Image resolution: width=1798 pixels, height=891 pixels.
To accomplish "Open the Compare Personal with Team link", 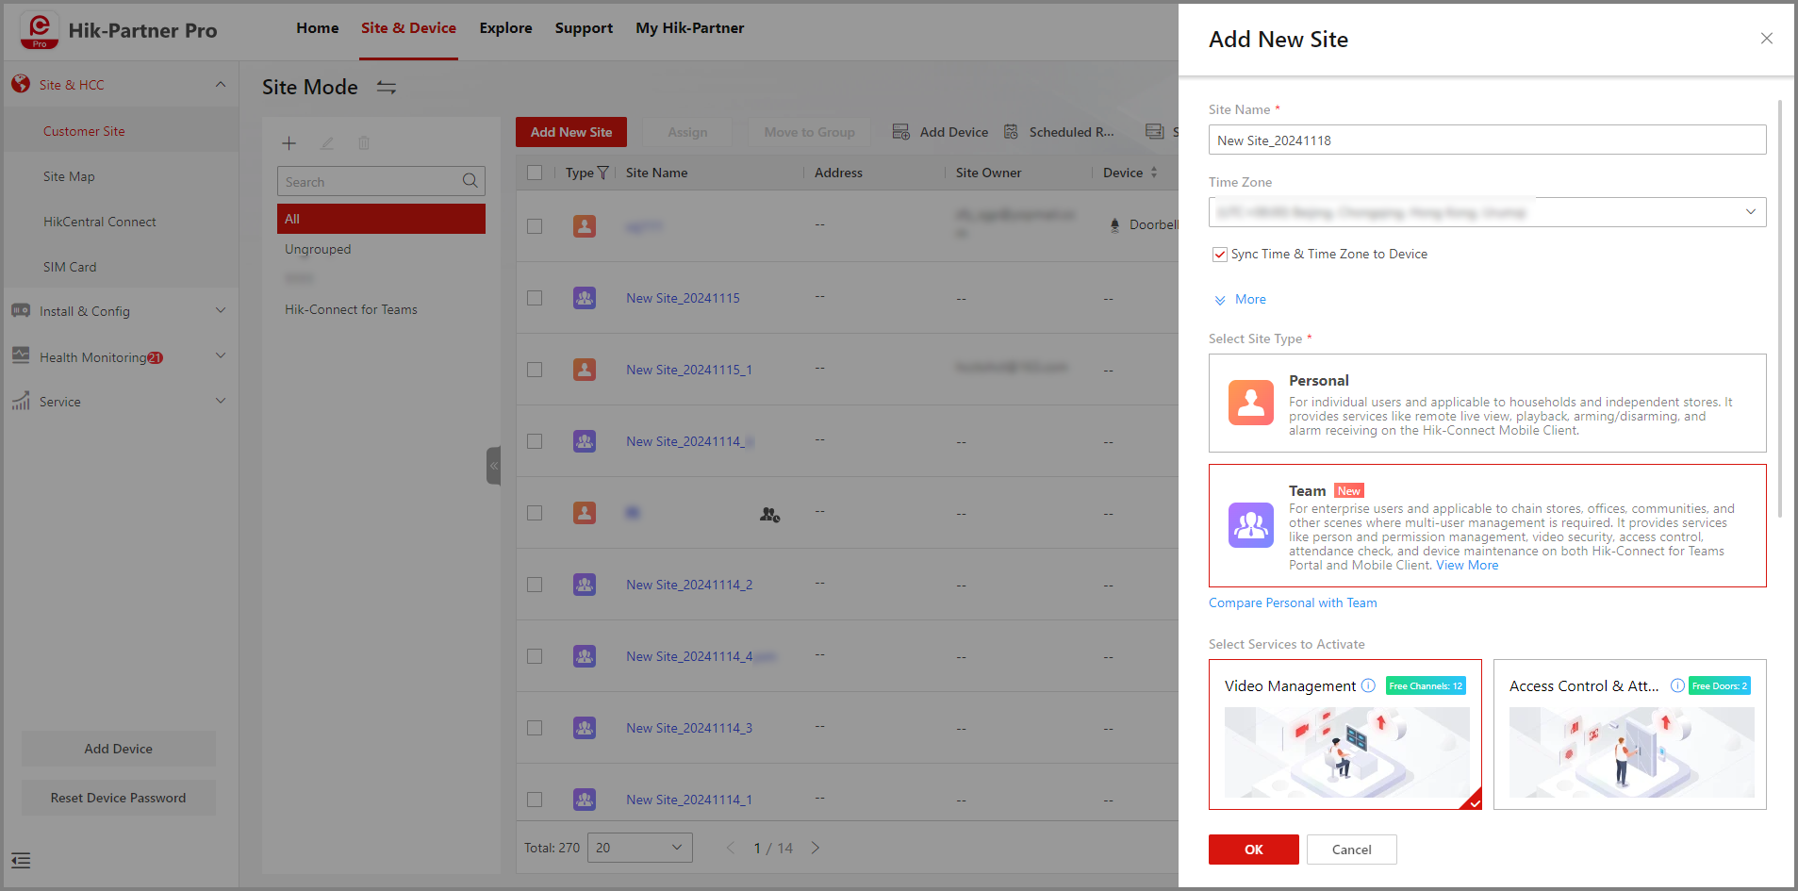I will pos(1293,603).
